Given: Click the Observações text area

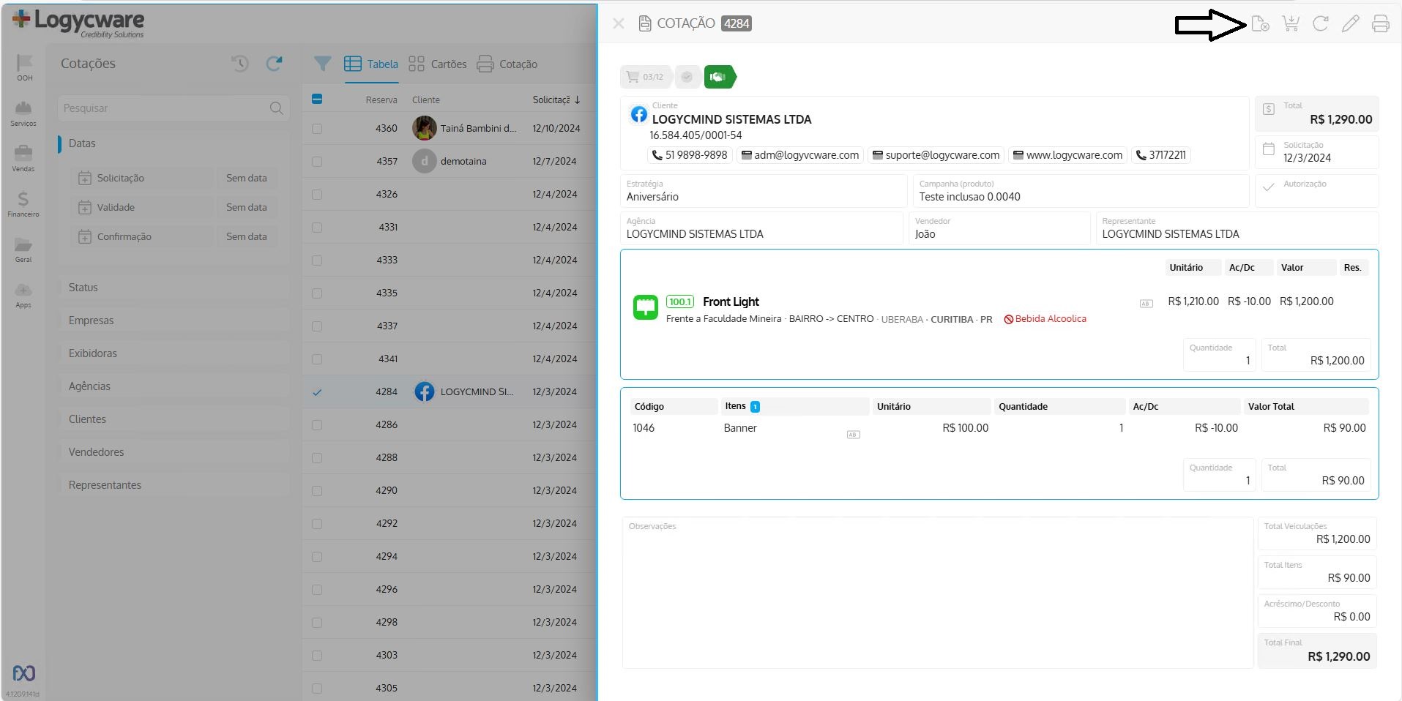Looking at the screenshot, I should click(938, 593).
